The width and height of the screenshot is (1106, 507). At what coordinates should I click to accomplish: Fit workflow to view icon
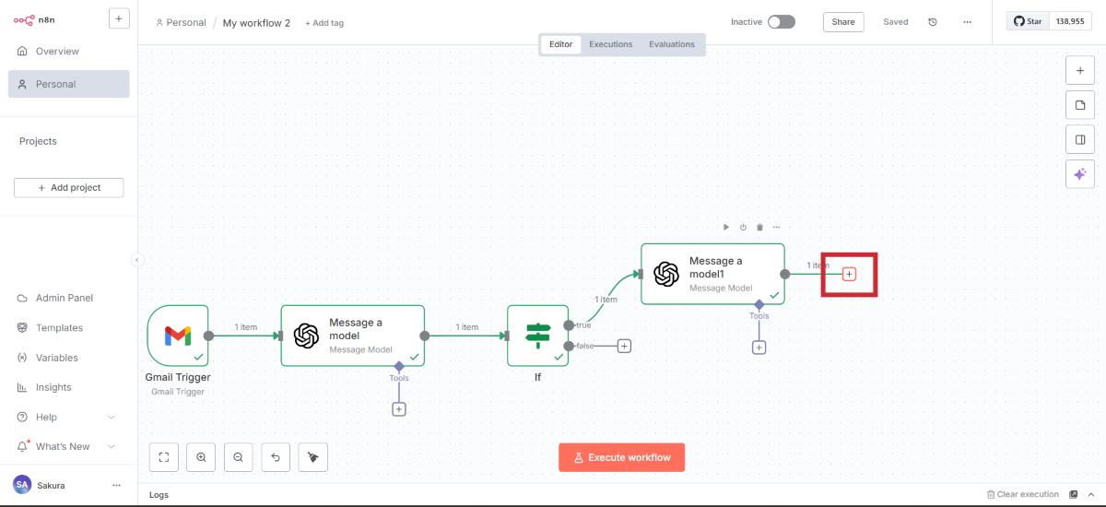click(x=163, y=456)
